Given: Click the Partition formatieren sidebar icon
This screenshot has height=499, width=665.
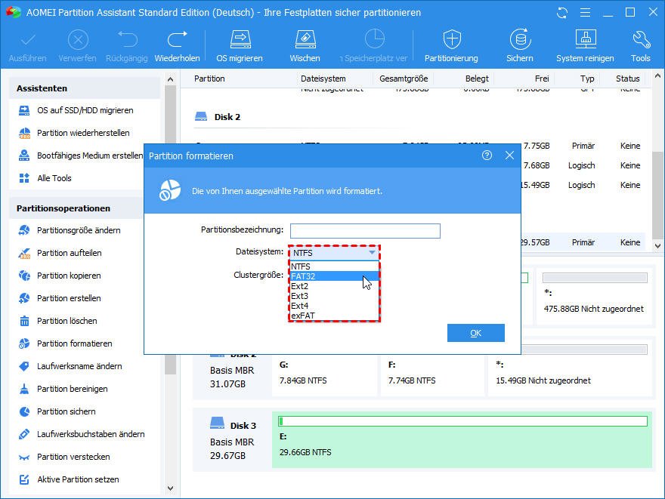Looking at the screenshot, I should point(24,343).
